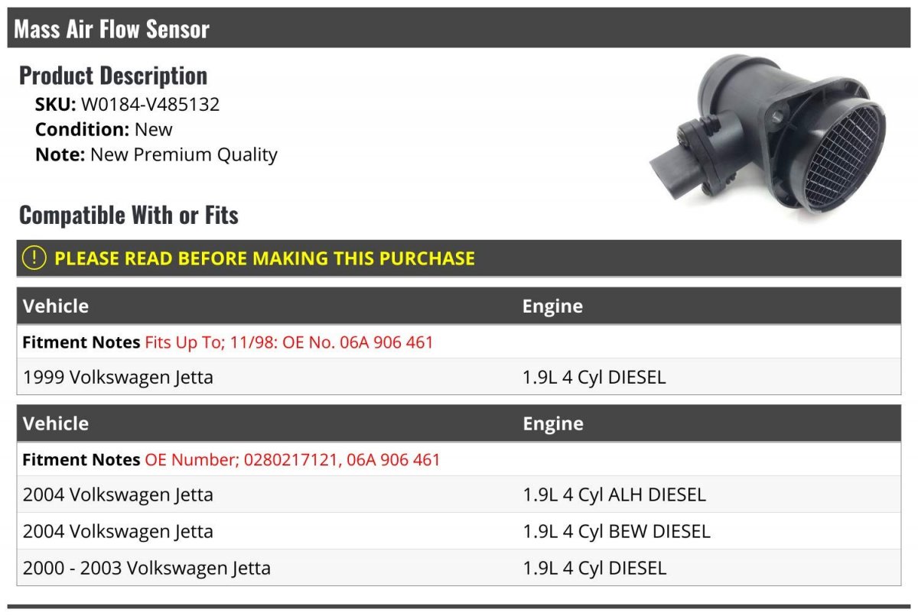The height and width of the screenshot is (616, 918).
Task: Select the 1.9L 4 Cyl ALH DIESEL engine entry
Action: 614,494
